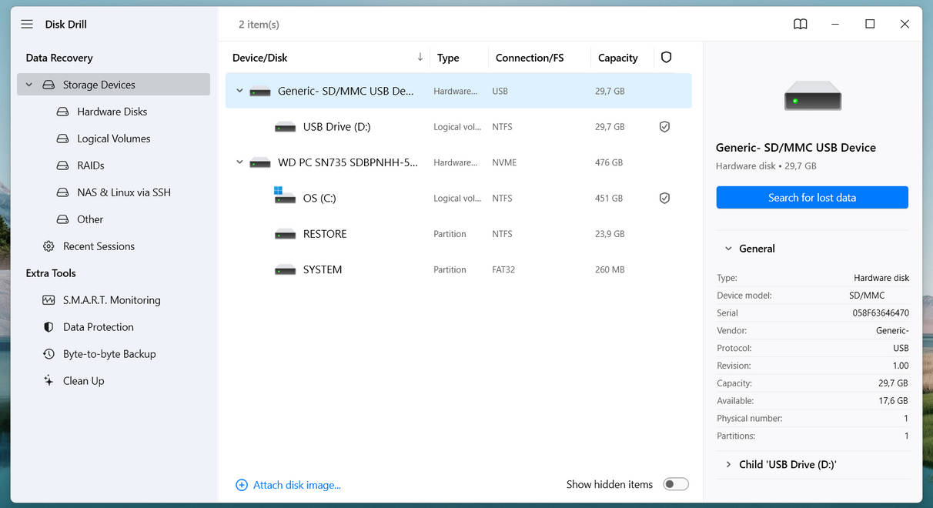Open S.M.A.R.T. Monitoring tool
Screen dimensions: 933x508
pyautogui.click(x=112, y=300)
